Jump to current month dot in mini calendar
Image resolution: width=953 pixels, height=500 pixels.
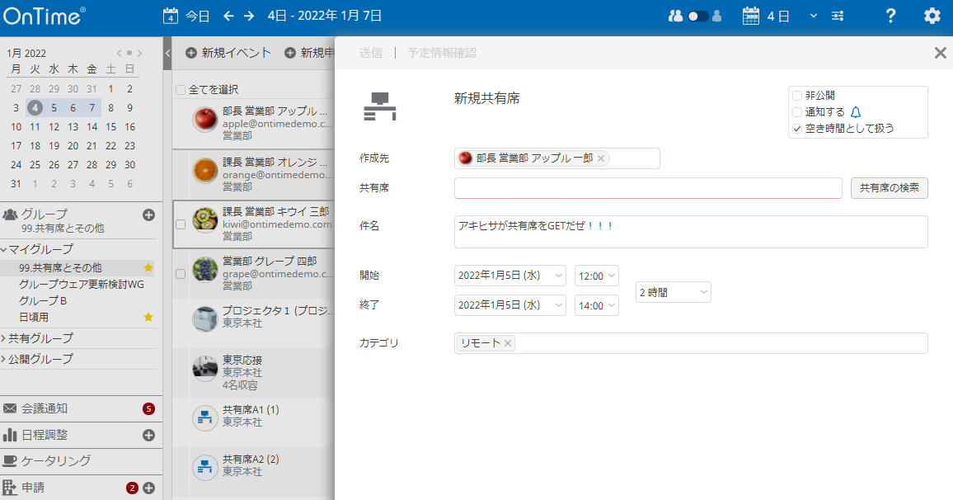coord(129,53)
